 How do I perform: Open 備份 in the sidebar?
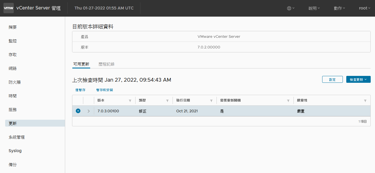pos(13,165)
